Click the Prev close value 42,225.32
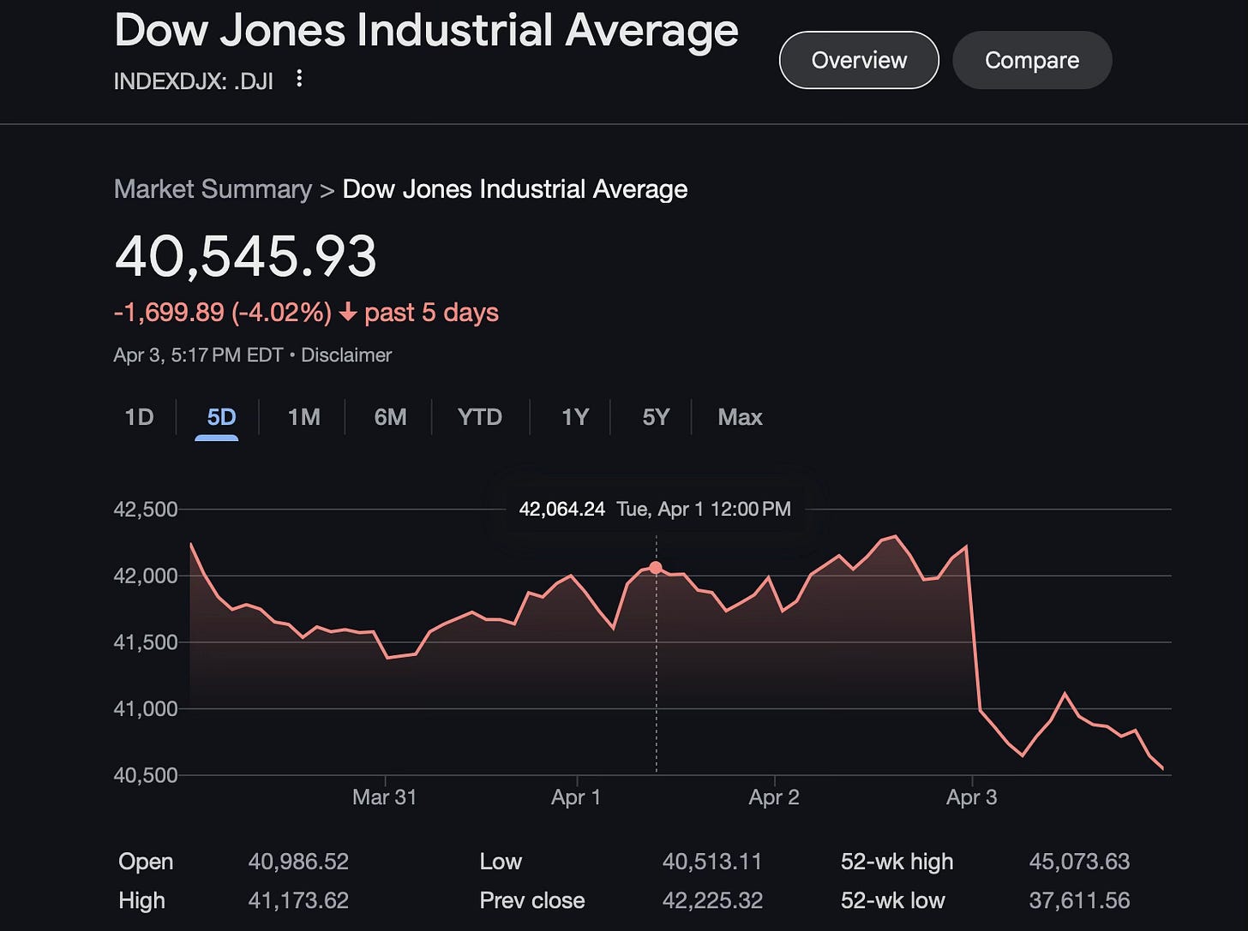 point(712,901)
